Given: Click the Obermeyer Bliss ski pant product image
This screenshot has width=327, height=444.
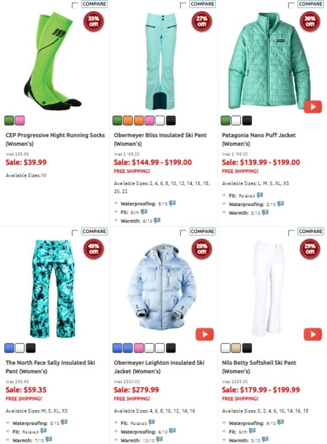Looking at the screenshot, I should coord(161,61).
